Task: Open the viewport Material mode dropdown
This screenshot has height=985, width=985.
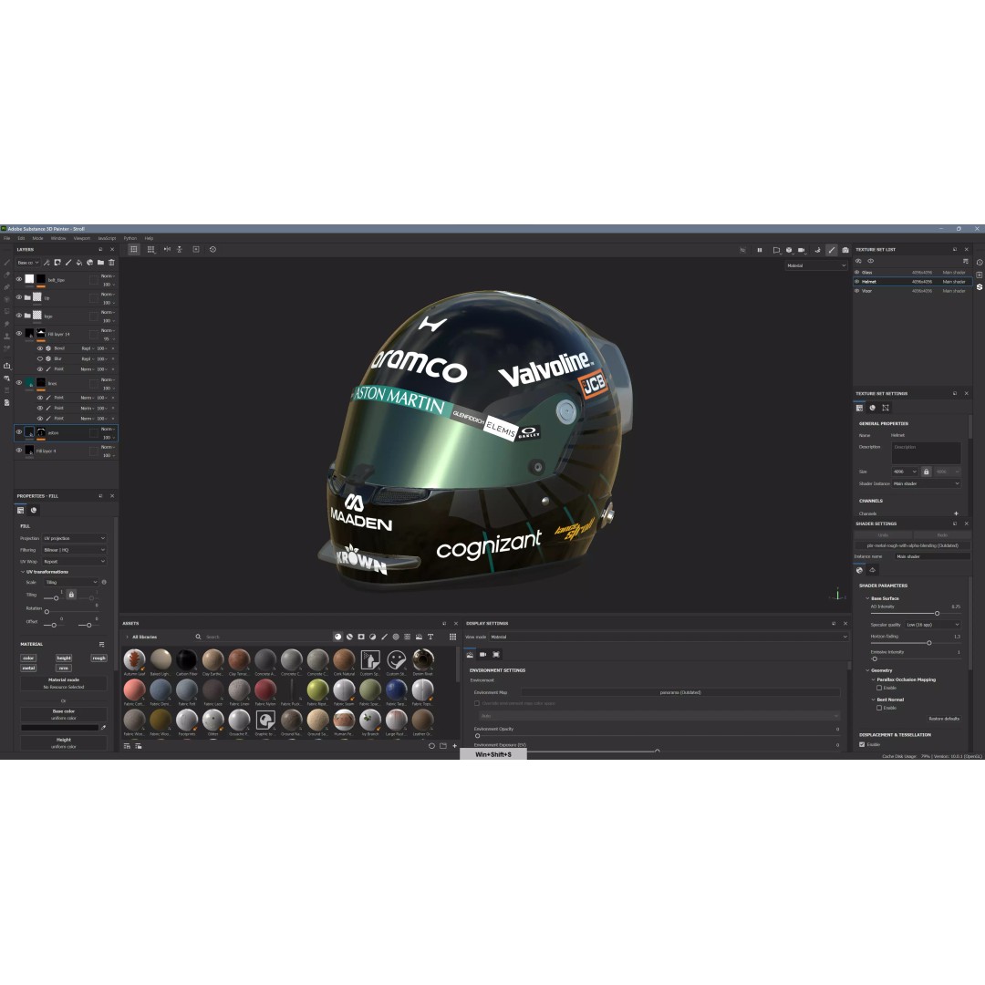Action: point(816,265)
